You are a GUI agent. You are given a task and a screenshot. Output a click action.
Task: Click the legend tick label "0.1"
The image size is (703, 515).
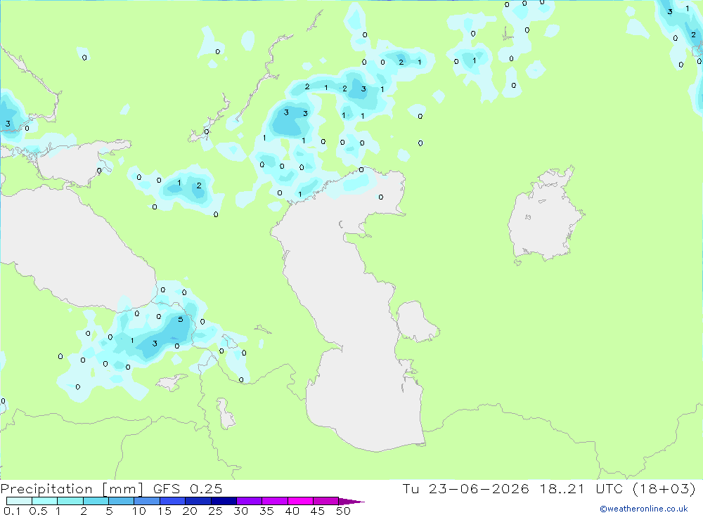pyautogui.click(x=12, y=511)
